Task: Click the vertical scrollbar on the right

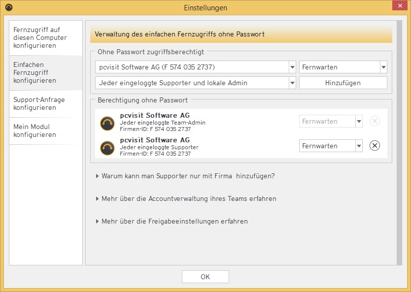Action: (x=399, y=143)
